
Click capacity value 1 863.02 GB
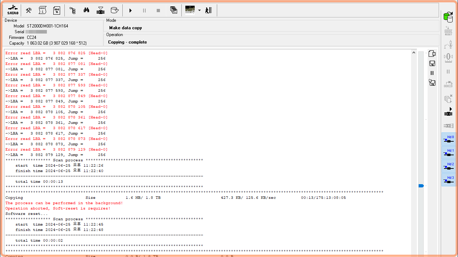click(x=57, y=43)
